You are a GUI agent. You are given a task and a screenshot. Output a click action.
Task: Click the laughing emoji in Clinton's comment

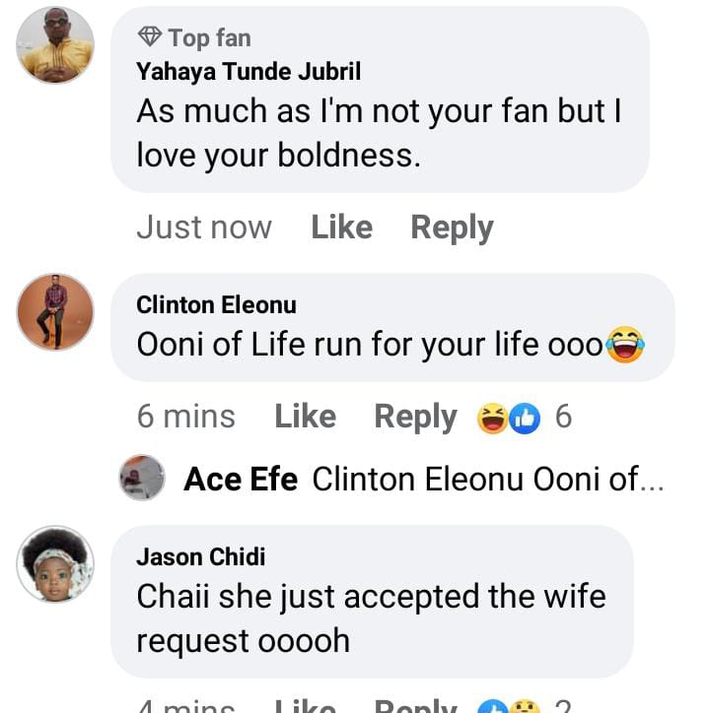click(x=626, y=345)
